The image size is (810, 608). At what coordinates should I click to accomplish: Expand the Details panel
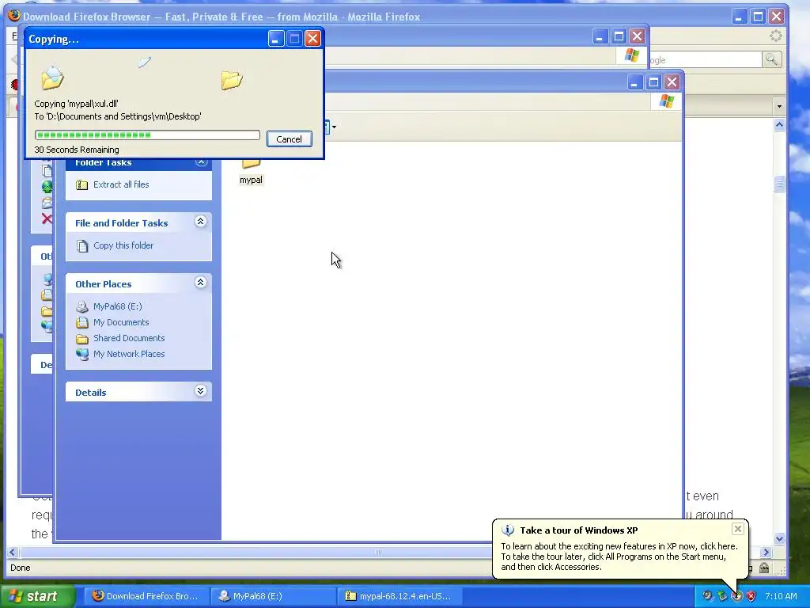click(x=201, y=391)
